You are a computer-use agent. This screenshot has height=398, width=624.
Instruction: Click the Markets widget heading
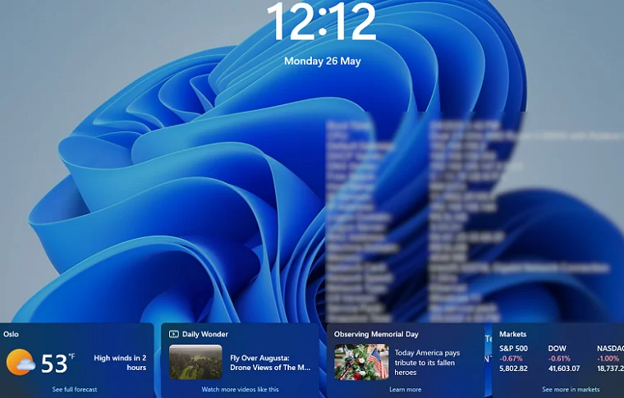pos(512,334)
